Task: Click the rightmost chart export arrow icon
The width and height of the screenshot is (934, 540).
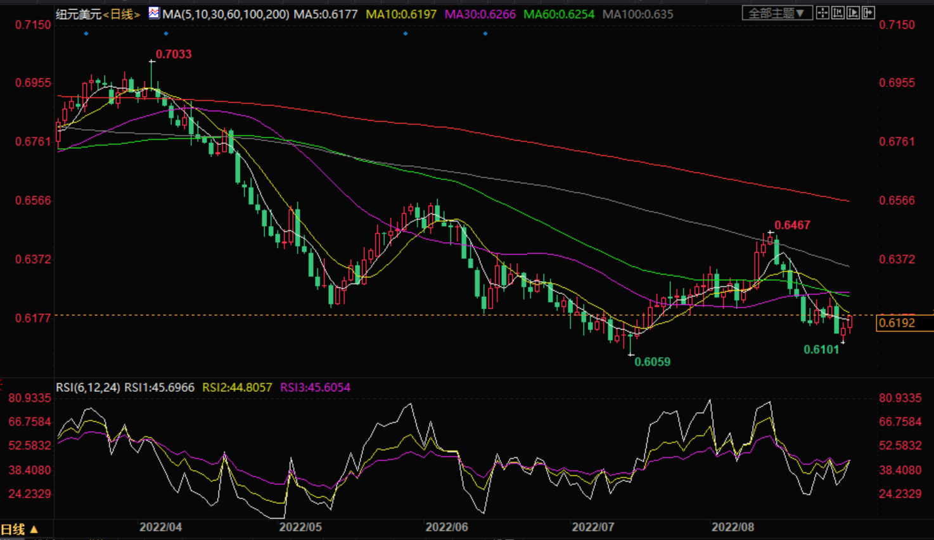Action: pyautogui.click(x=868, y=13)
